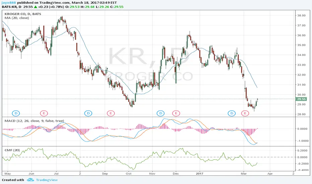The height and width of the screenshot is (184, 312).
Task: Click the Oct label on time axis
Action: (x=129, y=174)
